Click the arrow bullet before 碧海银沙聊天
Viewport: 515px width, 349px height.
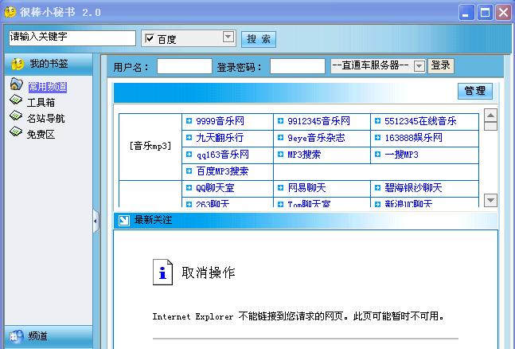(x=377, y=188)
